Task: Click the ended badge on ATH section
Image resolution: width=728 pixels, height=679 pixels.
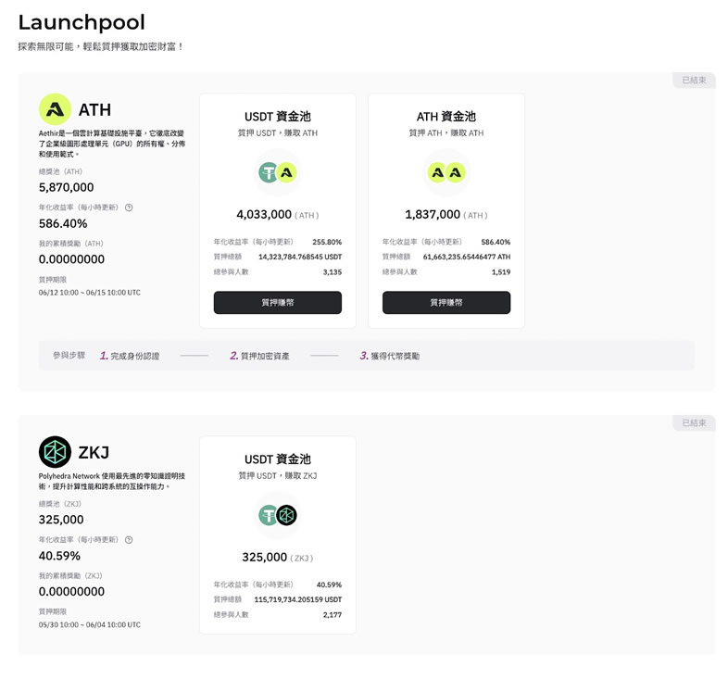Action: 694,80
